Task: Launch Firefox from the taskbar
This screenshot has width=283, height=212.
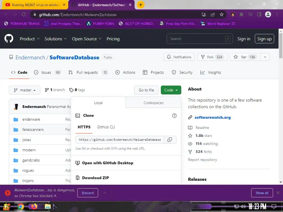Action: point(34,206)
